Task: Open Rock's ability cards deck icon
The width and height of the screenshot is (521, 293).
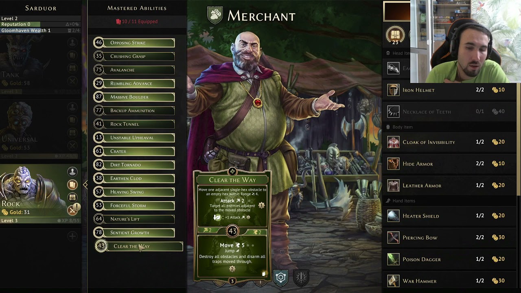Action: click(72, 185)
